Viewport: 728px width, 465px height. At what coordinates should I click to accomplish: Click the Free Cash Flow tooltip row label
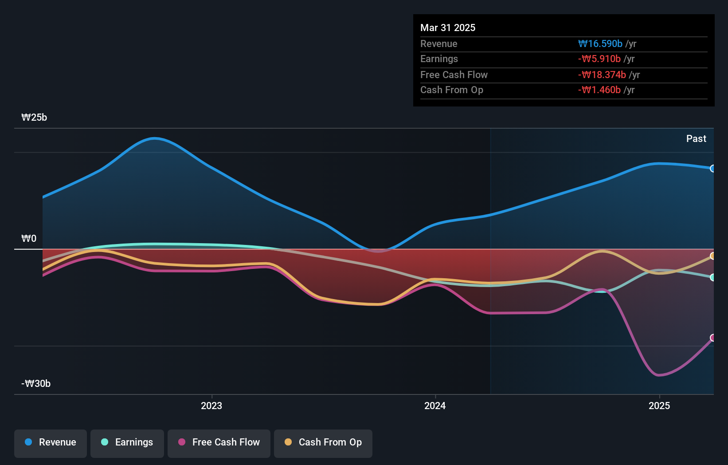click(x=454, y=75)
